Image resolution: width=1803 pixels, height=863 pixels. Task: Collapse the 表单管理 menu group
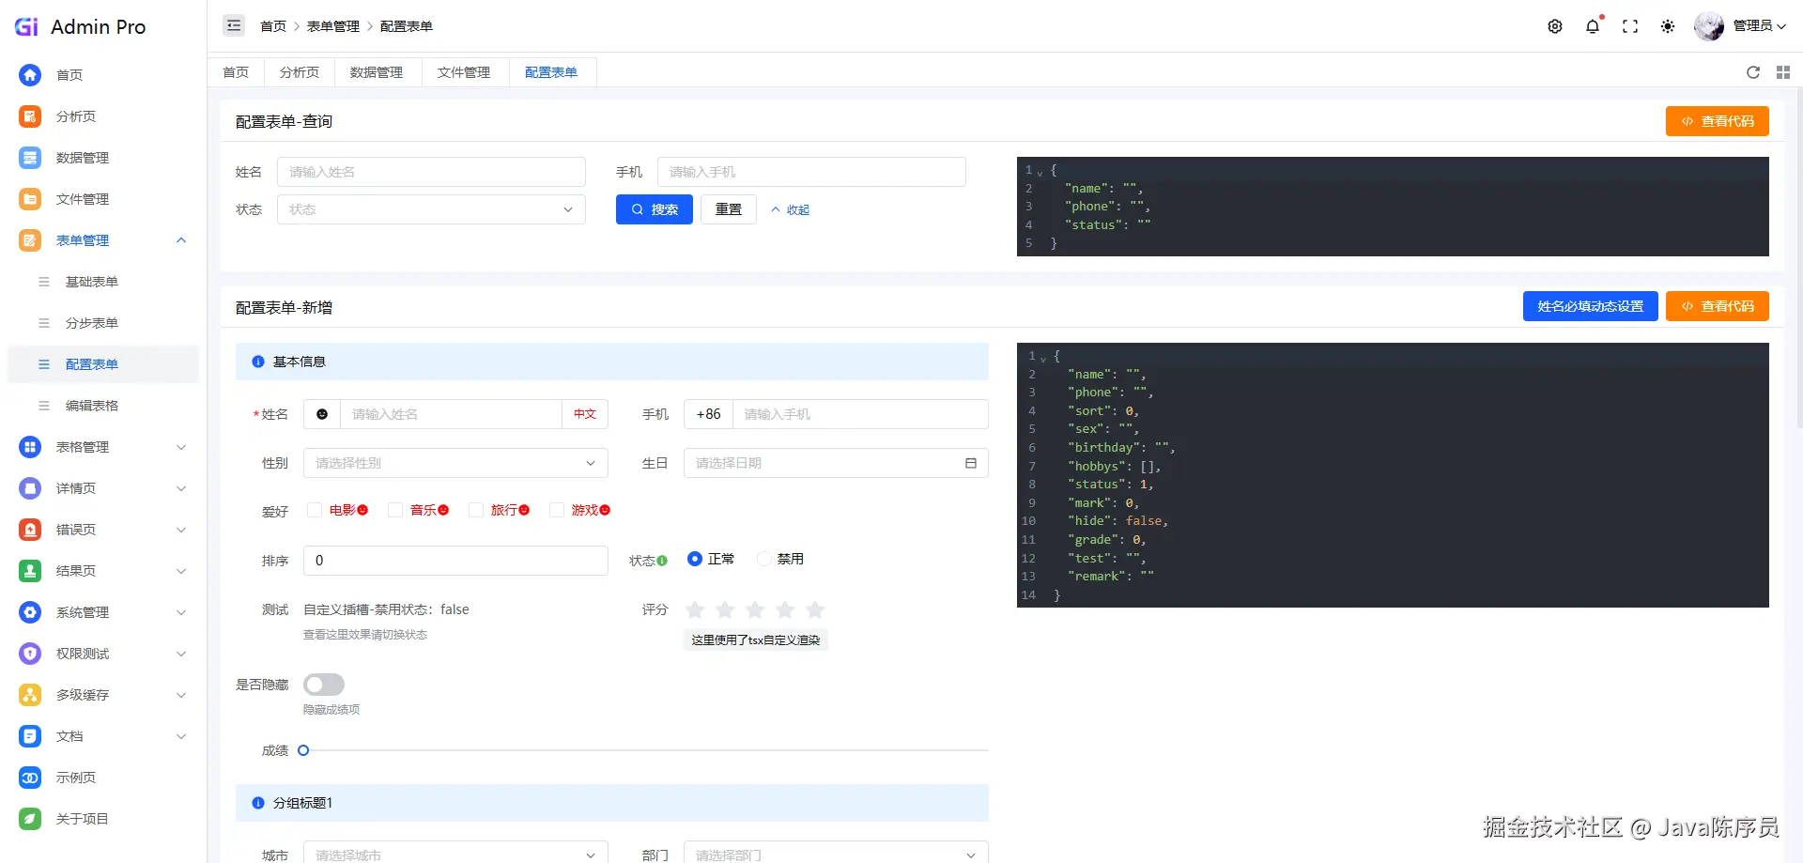pos(181,240)
